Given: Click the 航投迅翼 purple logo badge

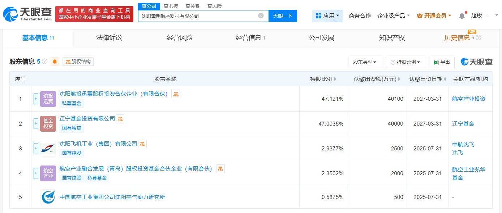Looking at the screenshot, I should tap(48, 99).
